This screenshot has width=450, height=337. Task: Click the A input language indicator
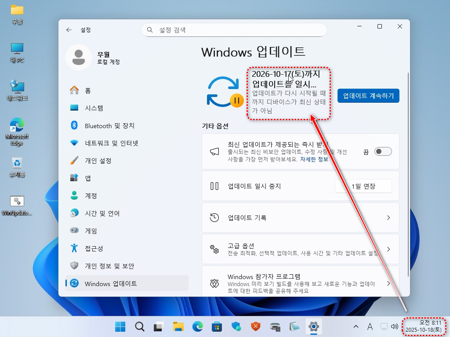click(x=370, y=326)
